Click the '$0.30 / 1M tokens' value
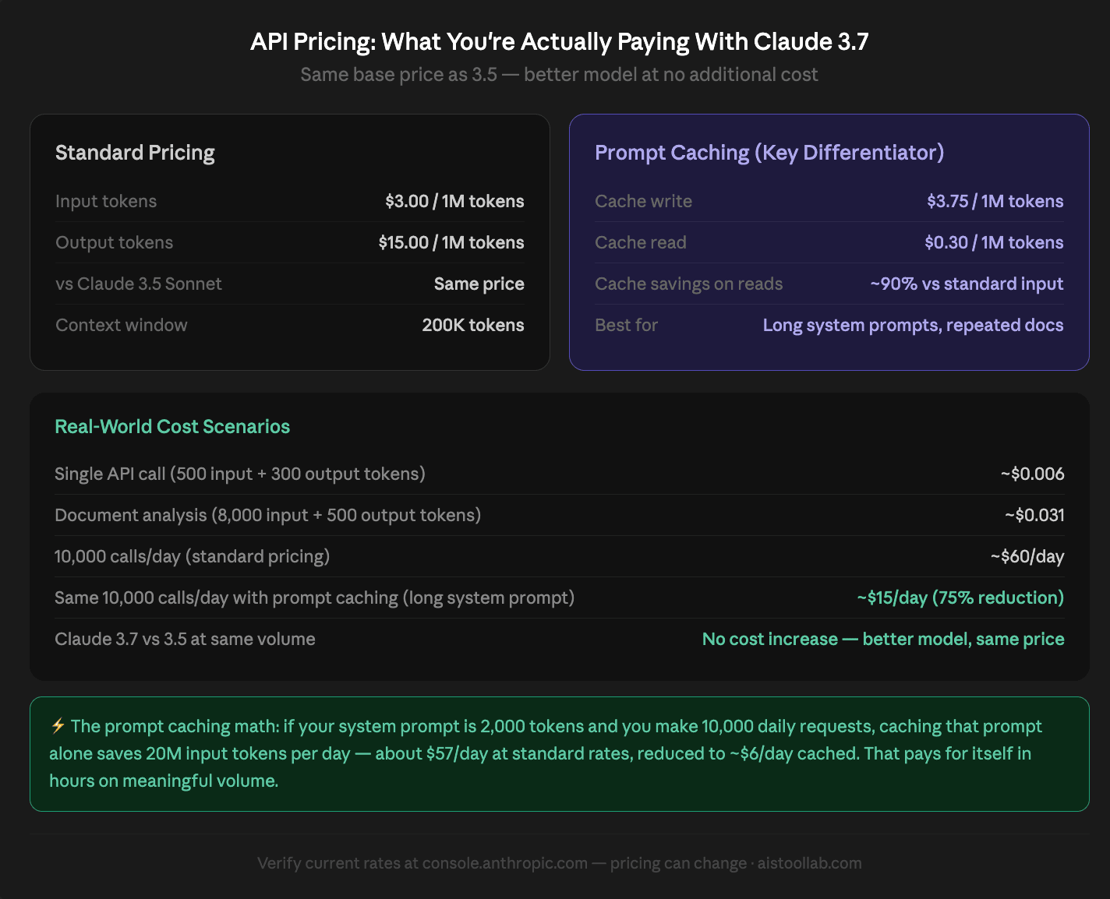The width and height of the screenshot is (1110, 899). tap(994, 242)
